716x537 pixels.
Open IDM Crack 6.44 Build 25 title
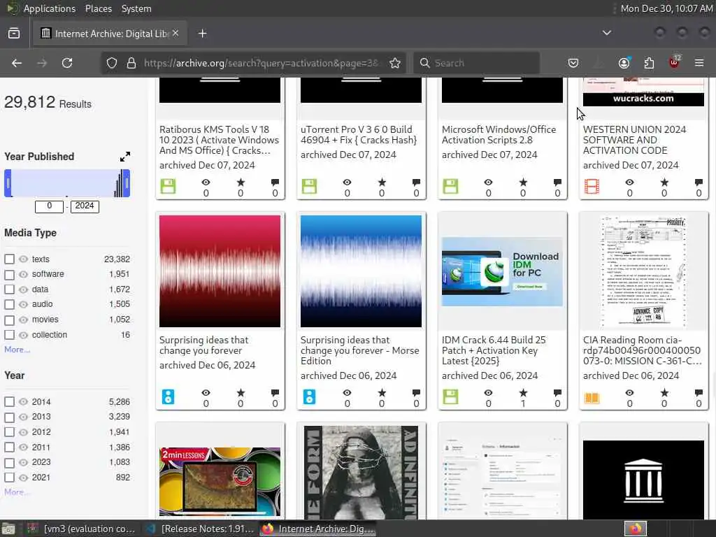click(494, 350)
